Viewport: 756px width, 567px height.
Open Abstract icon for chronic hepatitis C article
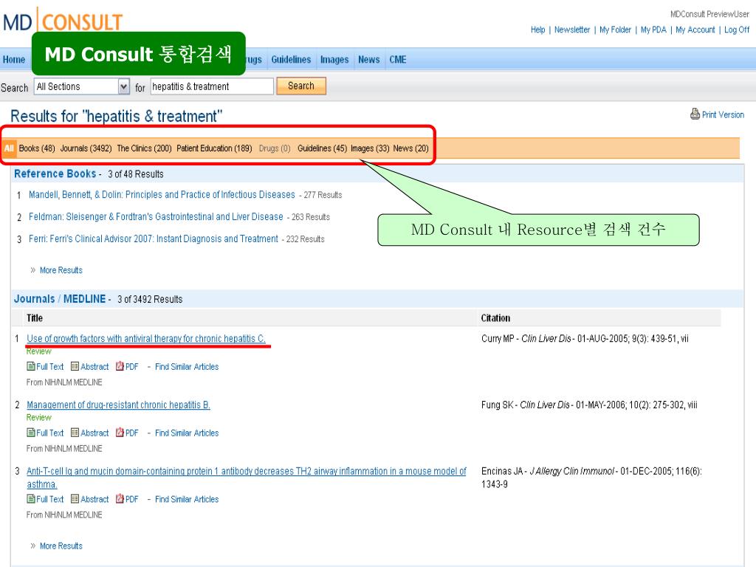coord(75,366)
